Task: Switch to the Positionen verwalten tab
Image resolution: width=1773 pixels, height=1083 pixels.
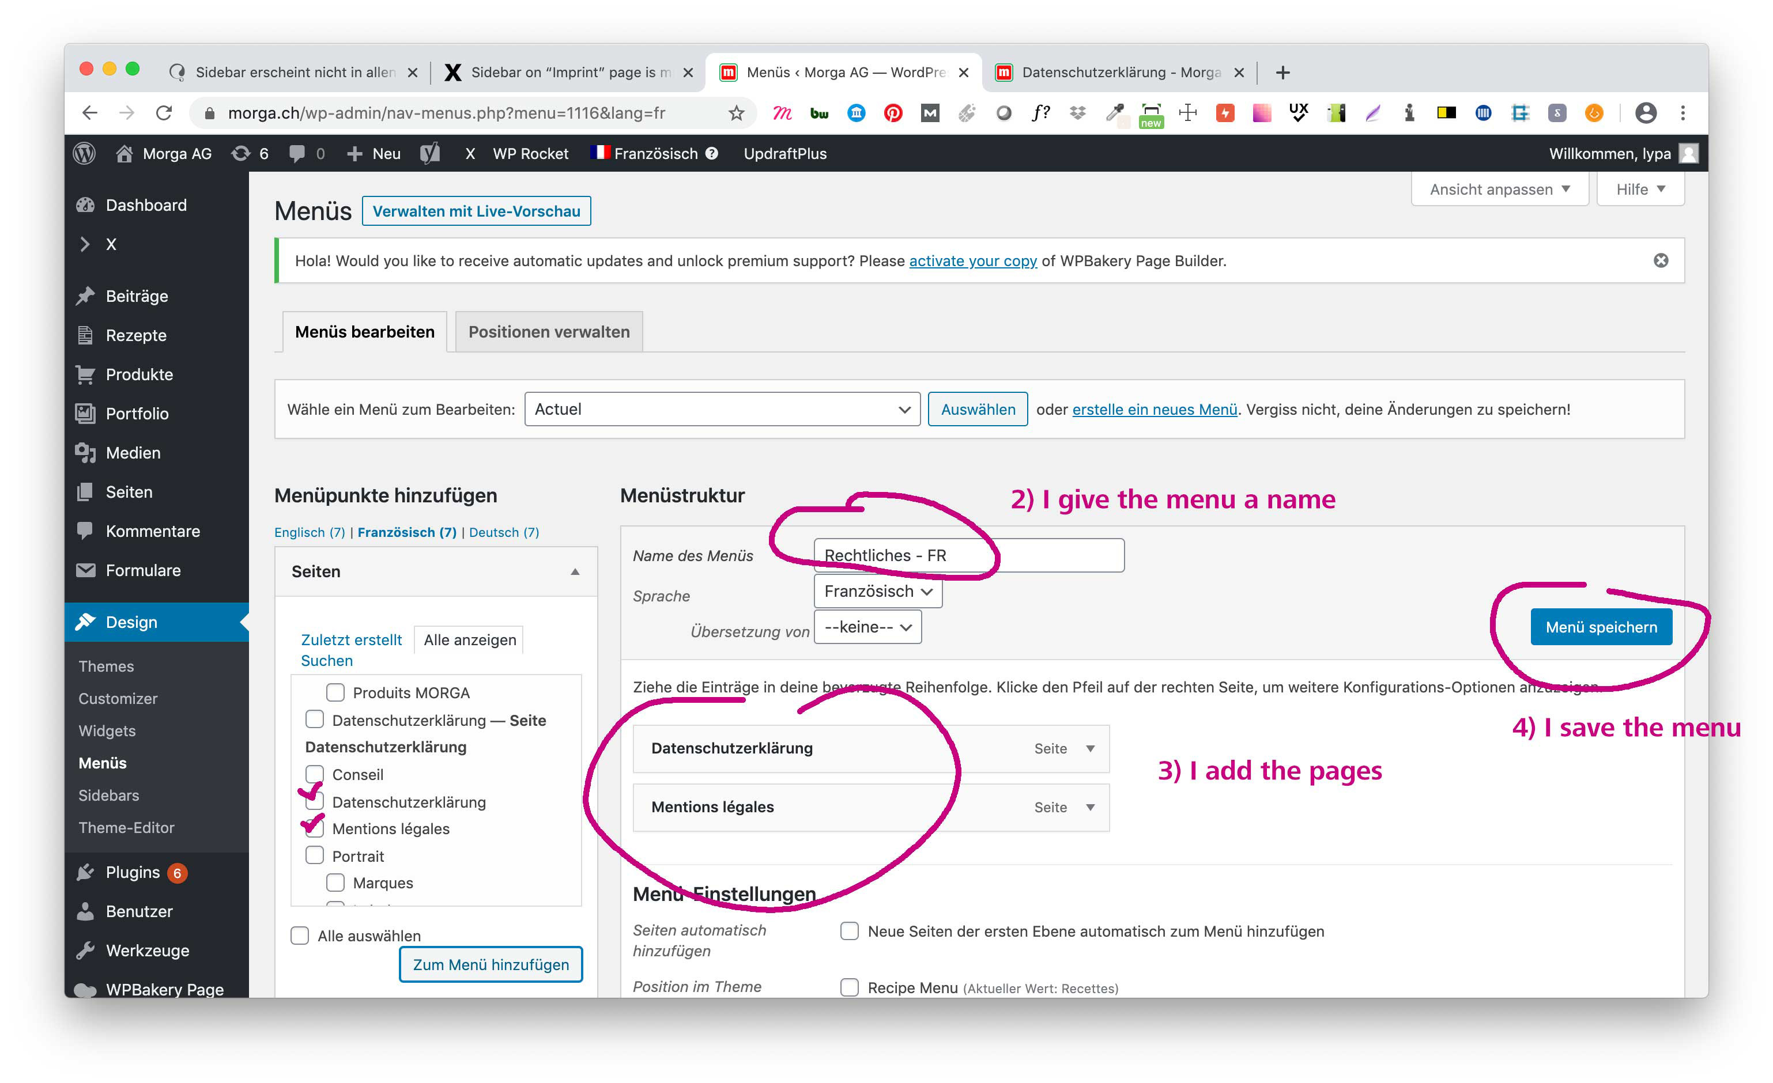Action: [548, 331]
